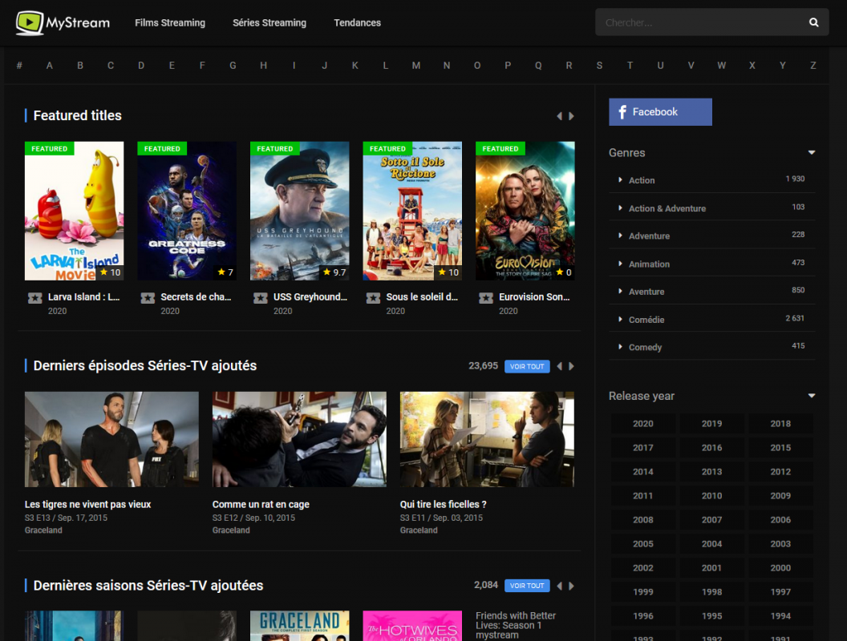Open the Séries Streaming menu
The image size is (847, 641).
coord(269,22)
